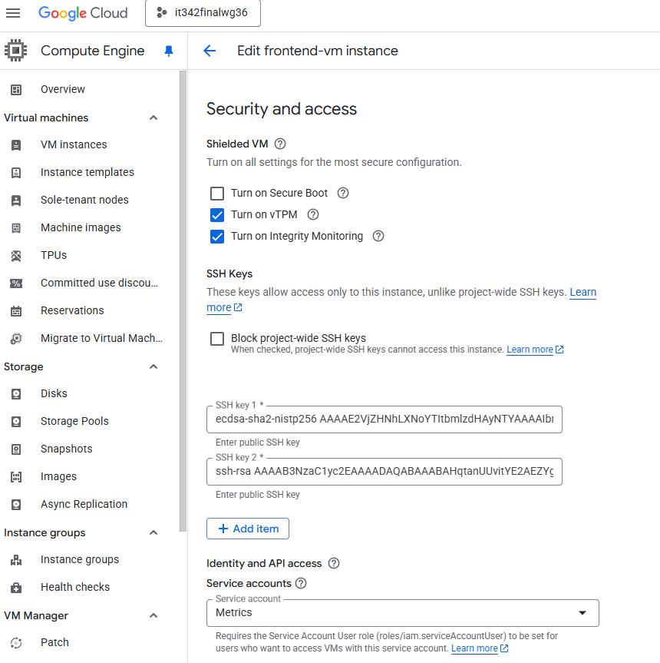The image size is (660, 663).
Task: Uncheck the Turn on vTPM checkbox
Action: click(217, 214)
